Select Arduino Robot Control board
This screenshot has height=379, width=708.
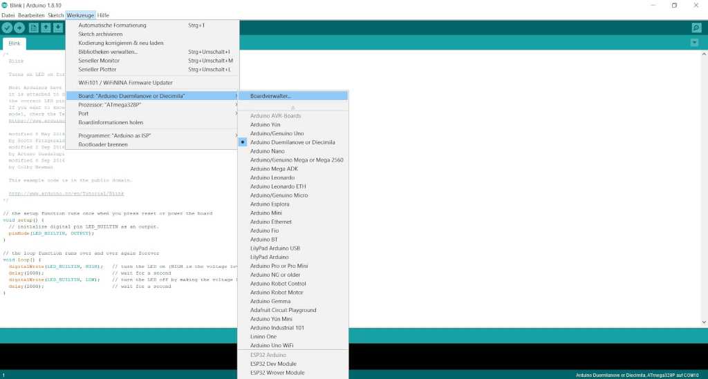[293, 284]
